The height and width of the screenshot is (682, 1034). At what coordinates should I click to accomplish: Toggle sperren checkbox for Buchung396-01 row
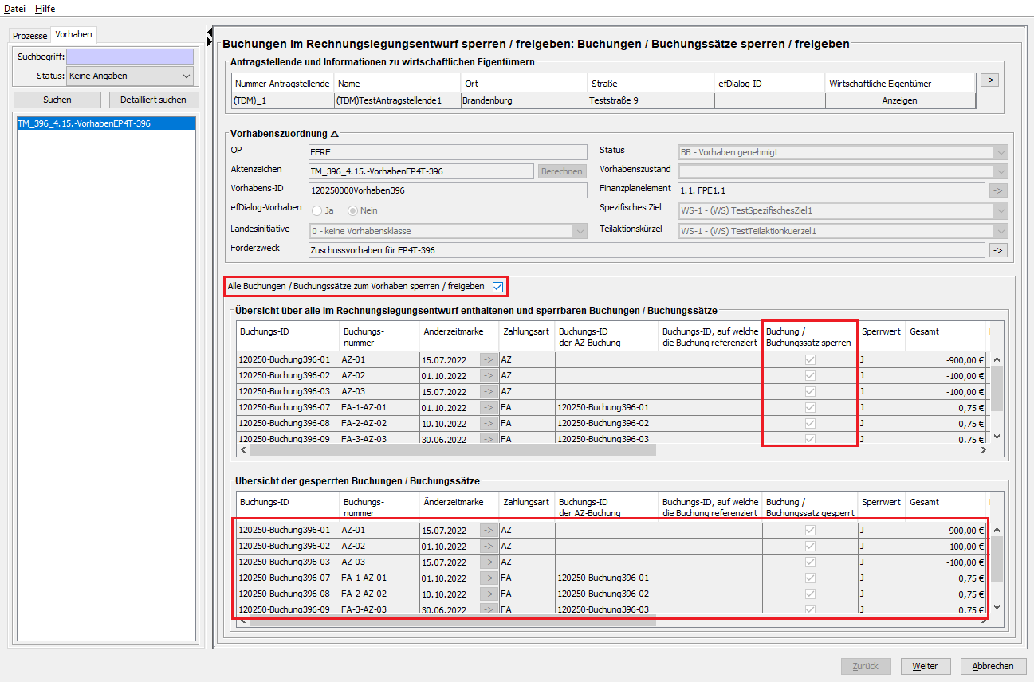click(x=810, y=360)
